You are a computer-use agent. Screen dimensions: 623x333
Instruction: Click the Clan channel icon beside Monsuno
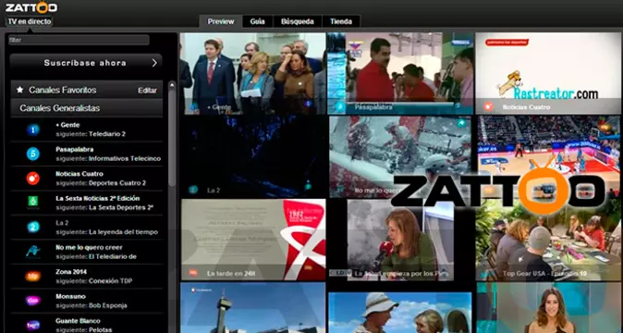coord(33,301)
